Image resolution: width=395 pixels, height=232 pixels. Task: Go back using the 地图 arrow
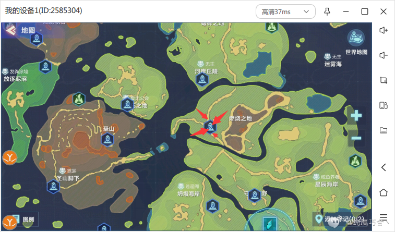pyautogui.click(x=11, y=30)
